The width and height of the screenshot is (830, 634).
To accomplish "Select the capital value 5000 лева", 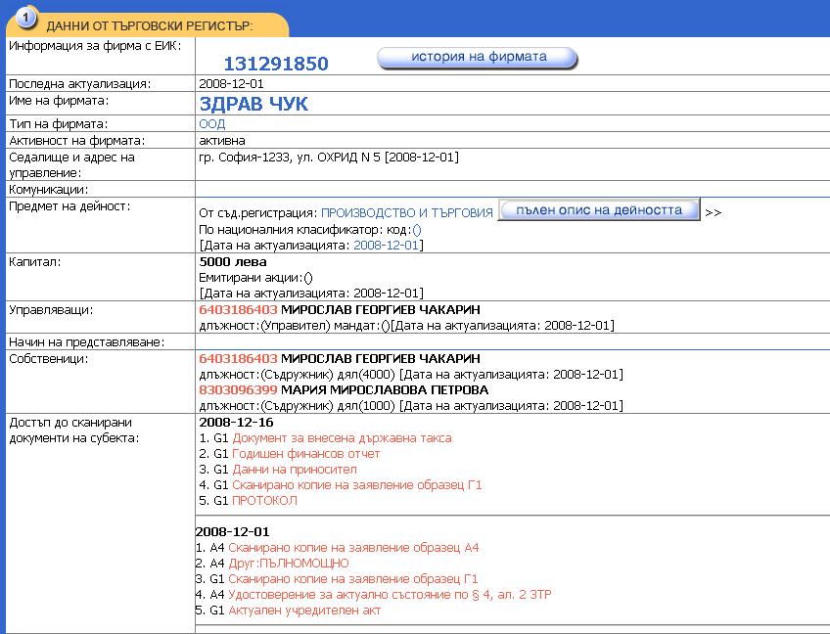I will click(x=233, y=262).
